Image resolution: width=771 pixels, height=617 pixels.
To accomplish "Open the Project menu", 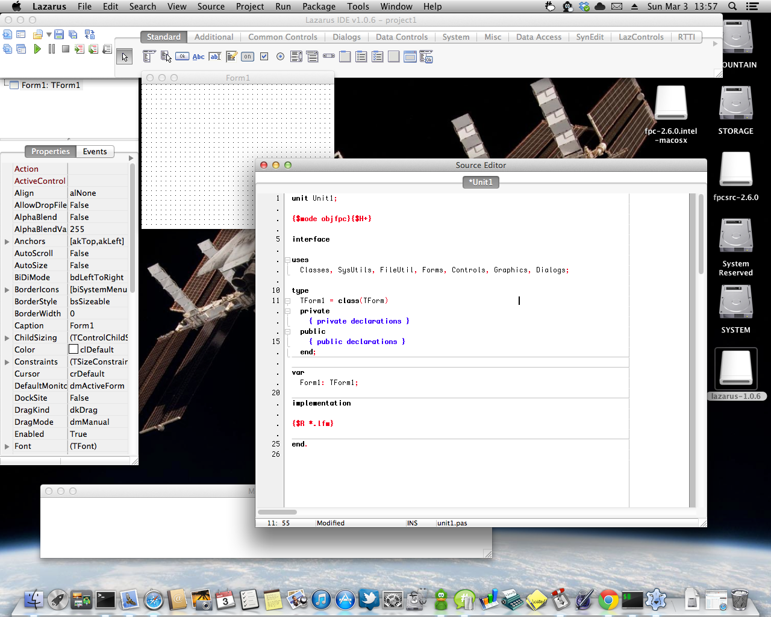I will [x=250, y=6].
